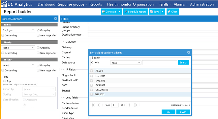Open the Sort by Employee dropdown

click(18, 30)
